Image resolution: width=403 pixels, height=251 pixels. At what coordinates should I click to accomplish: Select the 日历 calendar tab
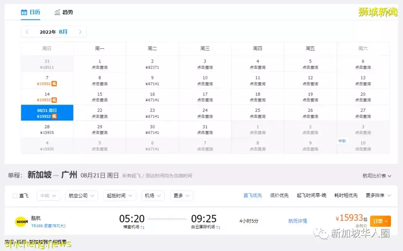34,12
